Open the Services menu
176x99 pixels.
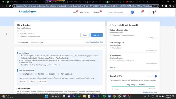click(x=97, y=12)
